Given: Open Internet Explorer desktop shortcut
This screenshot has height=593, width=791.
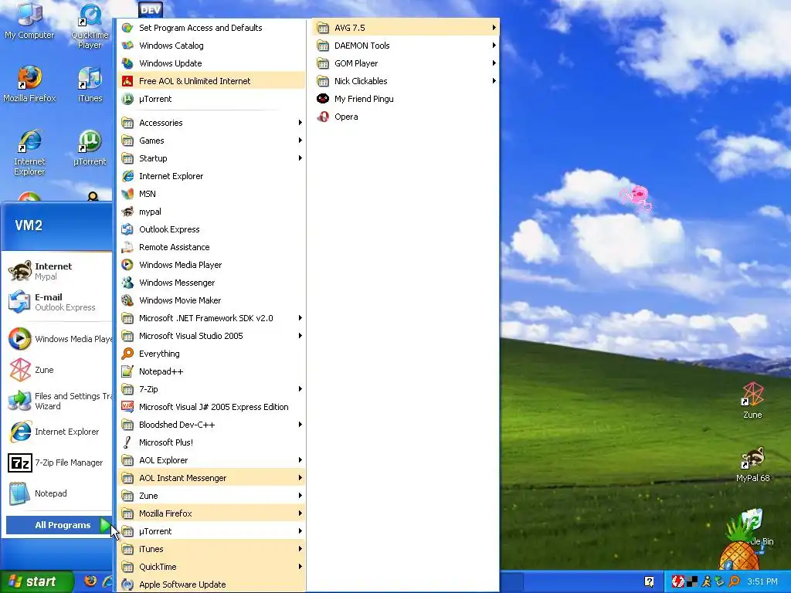Looking at the screenshot, I should point(29,152).
